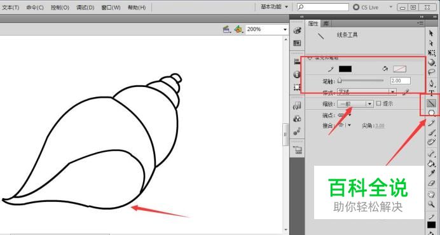This screenshot has height=235, width=440.
Task: Click the vertical stage scrollbar
Action: 285,134
